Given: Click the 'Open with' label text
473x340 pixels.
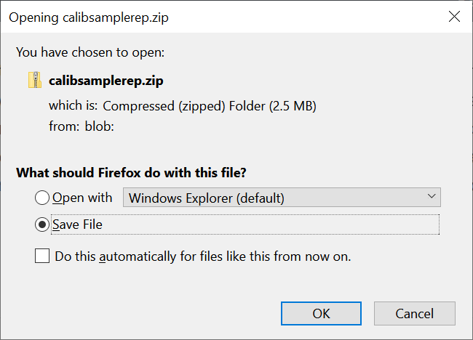Looking at the screenshot, I should (x=82, y=198).
